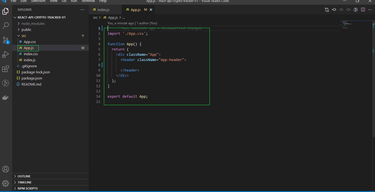The width and height of the screenshot is (375, 192).
Task: Click the VS Code logo icon
Action: (x=4, y=1)
